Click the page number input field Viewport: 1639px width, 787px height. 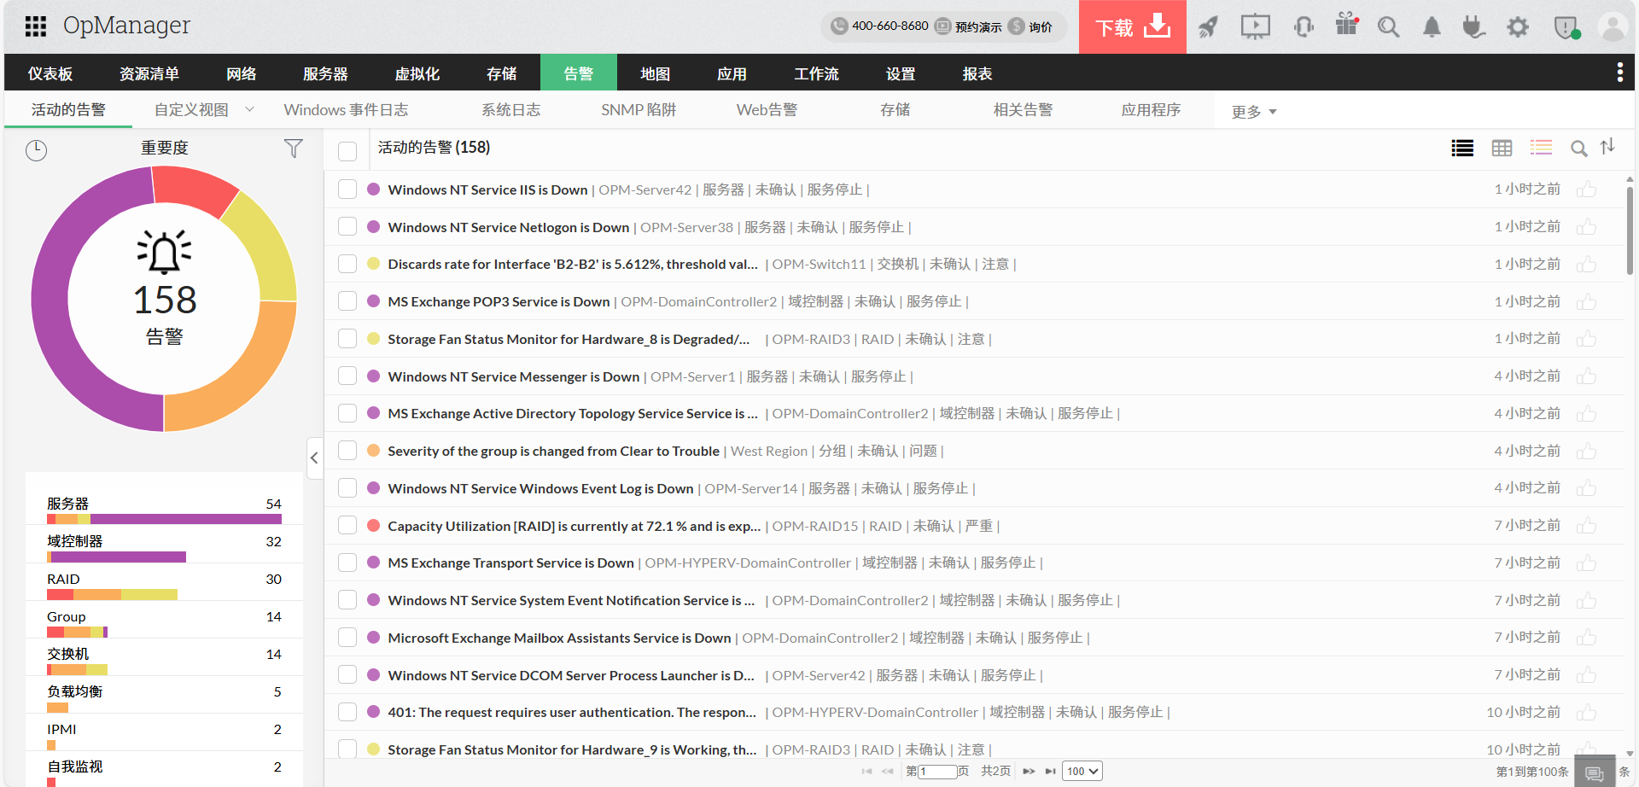[937, 772]
